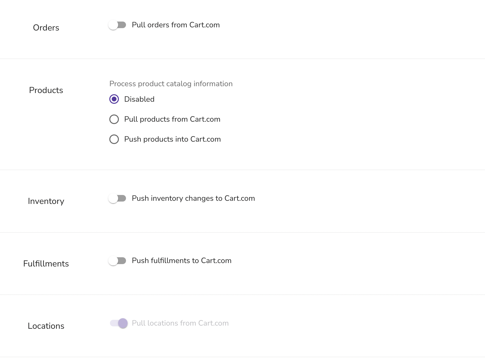Choose Pull products from Cart.com radio button
The image size is (485, 360).
coord(114,119)
